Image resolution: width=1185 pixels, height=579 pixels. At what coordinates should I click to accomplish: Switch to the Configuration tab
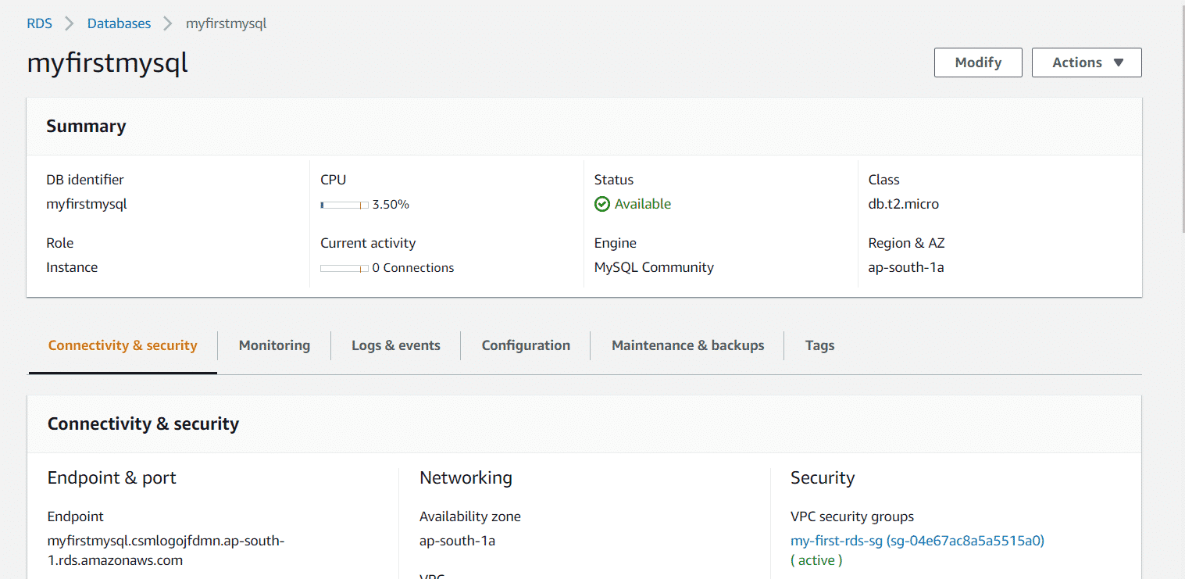coord(526,345)
